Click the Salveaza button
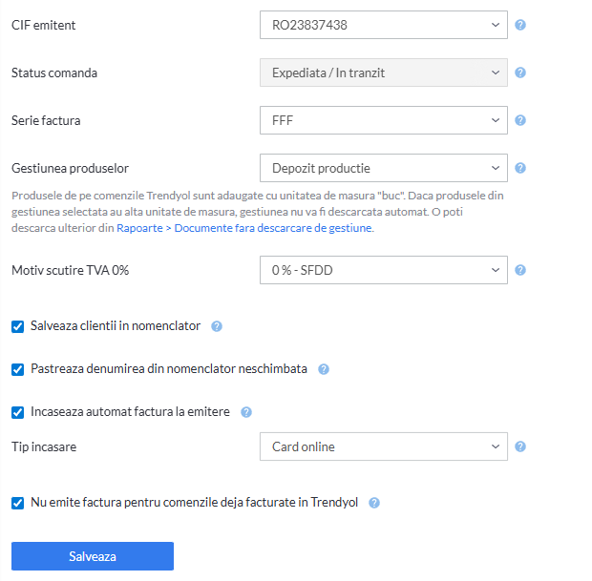 pyautogui.click(x=93, y=556)
